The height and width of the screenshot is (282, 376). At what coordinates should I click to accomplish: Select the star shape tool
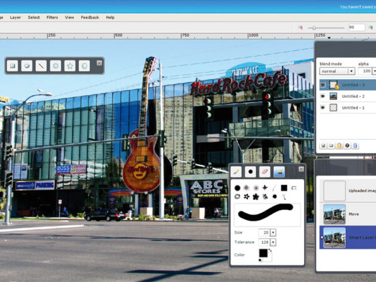70,65
